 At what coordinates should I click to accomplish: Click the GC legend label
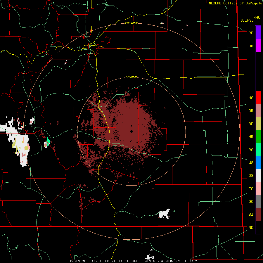251,202
